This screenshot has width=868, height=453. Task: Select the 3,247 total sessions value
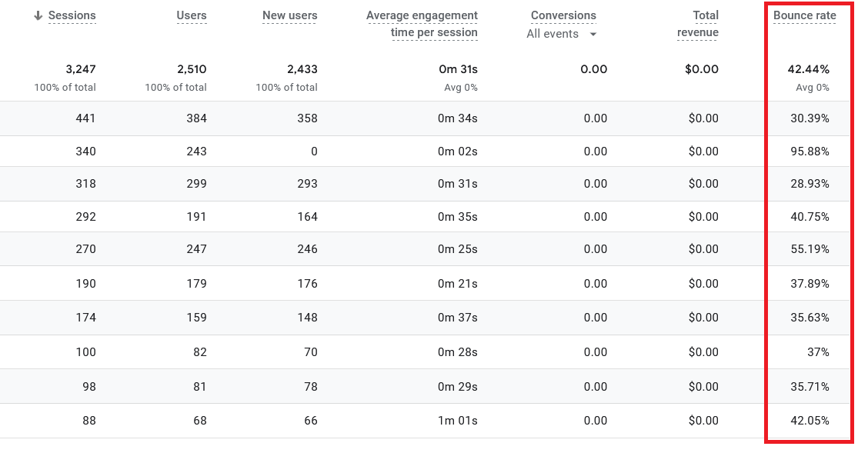[81, 69]
